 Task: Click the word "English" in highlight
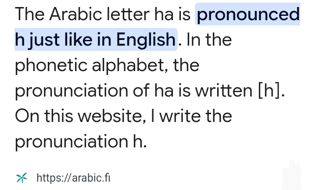click(x=146, y=39)
